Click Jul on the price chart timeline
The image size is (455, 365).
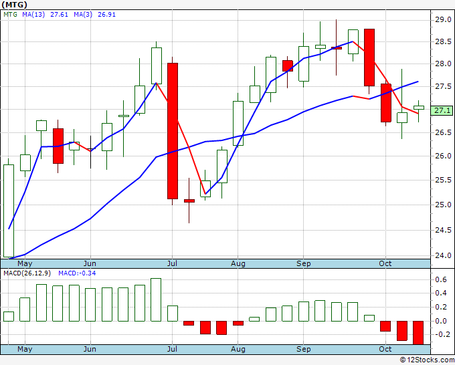pyautogui.click(x=172, y=263)
